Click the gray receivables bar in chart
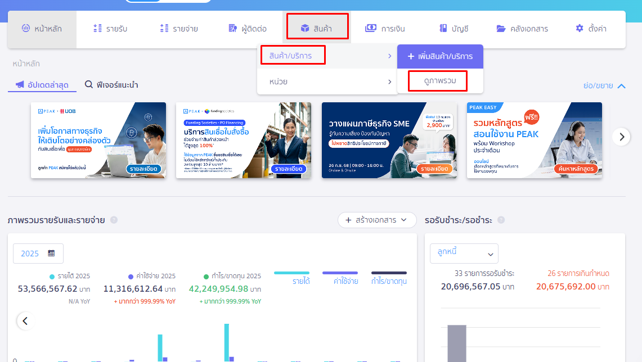 pyautogui.click(x=457, y=343)
